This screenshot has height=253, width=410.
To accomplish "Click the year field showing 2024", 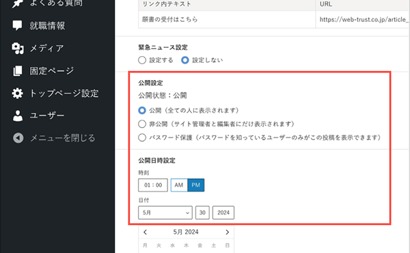I will (223, 213).
